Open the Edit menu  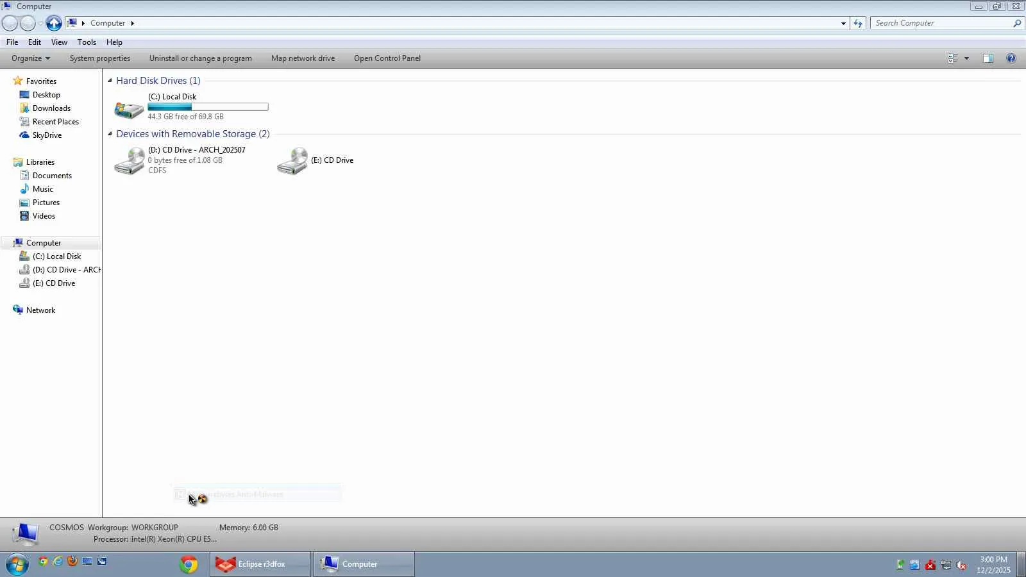click(35, 42)
